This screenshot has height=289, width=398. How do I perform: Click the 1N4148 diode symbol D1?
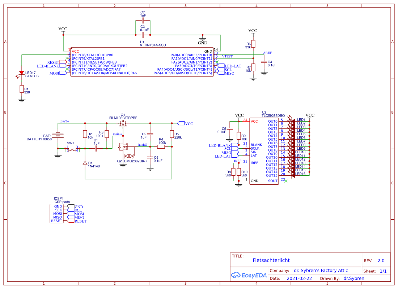tap(85, 163)
